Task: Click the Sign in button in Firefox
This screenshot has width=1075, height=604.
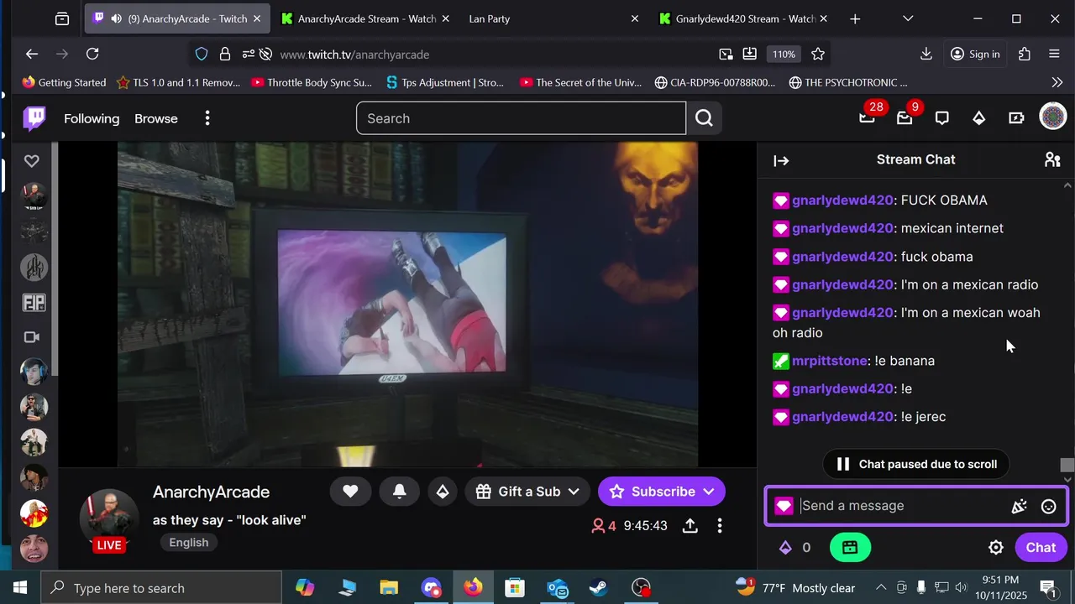Action: click(975, 54)
